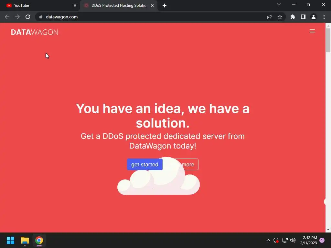Open Chrome three-dot menu
Image resolution: width=331 pixels, height=248 pixels.
coord(324,17)
